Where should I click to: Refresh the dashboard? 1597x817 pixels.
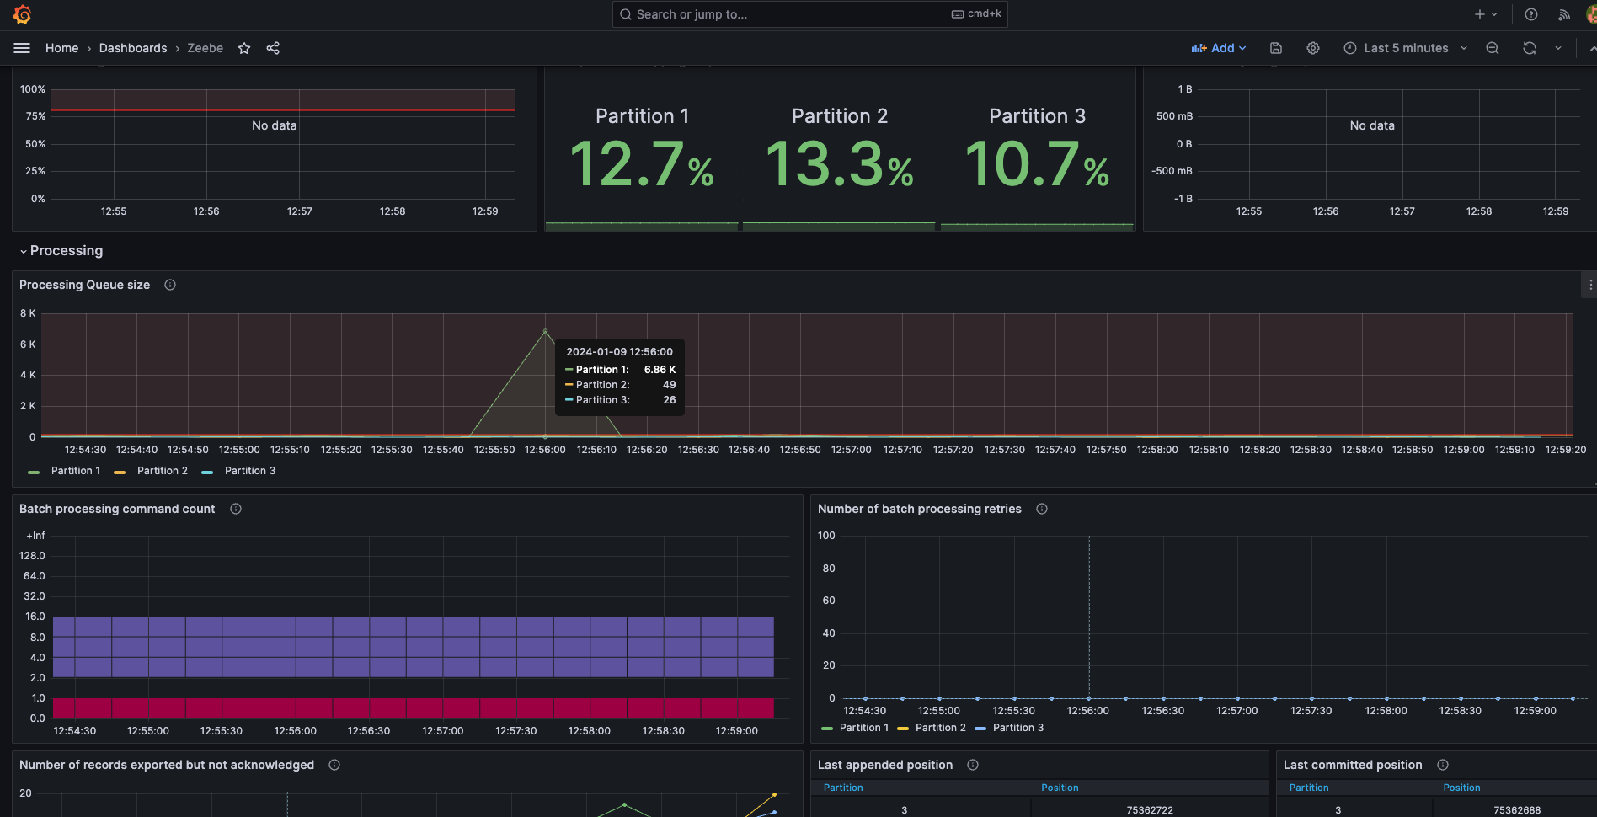1530,48
